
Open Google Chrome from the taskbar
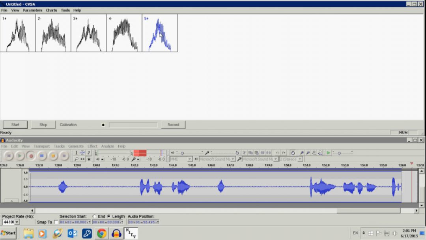coord(101,233)
